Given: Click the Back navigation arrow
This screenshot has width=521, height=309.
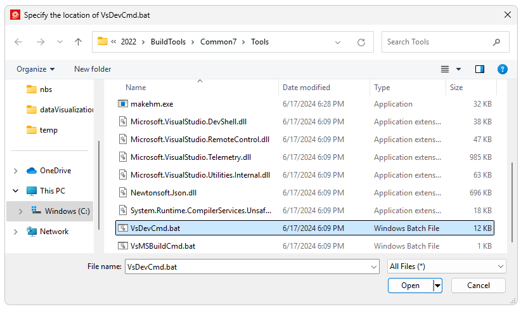Looking at the screenshot, I should pyautogui.click(x=18, y=42).
